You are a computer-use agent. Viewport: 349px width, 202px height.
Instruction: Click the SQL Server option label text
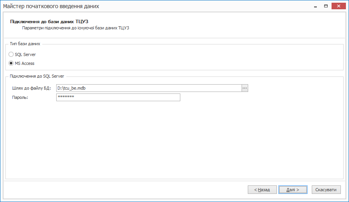(x=25, y=54)
